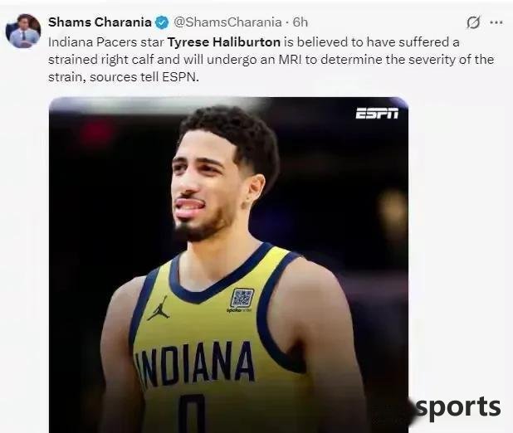The width and height of the screenshot is (513, 433).
Task: Open the post via 6h timestamp
Action: [300, 22]
